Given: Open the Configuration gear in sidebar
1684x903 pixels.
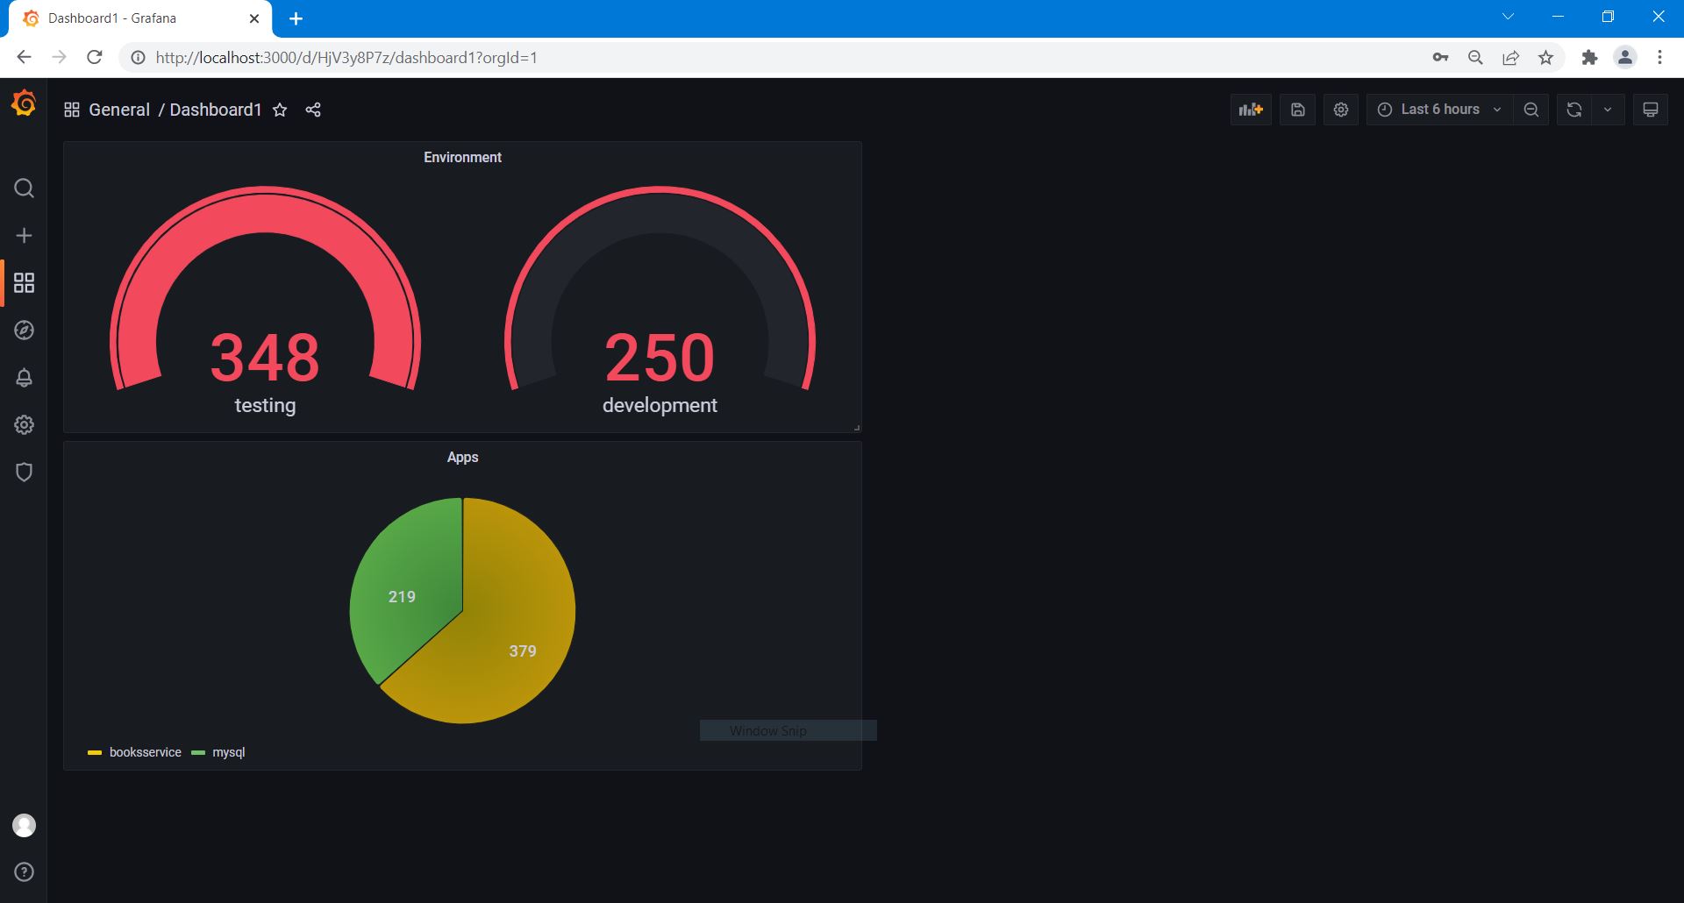Looking at the screenshot, I should click(25, 425).
